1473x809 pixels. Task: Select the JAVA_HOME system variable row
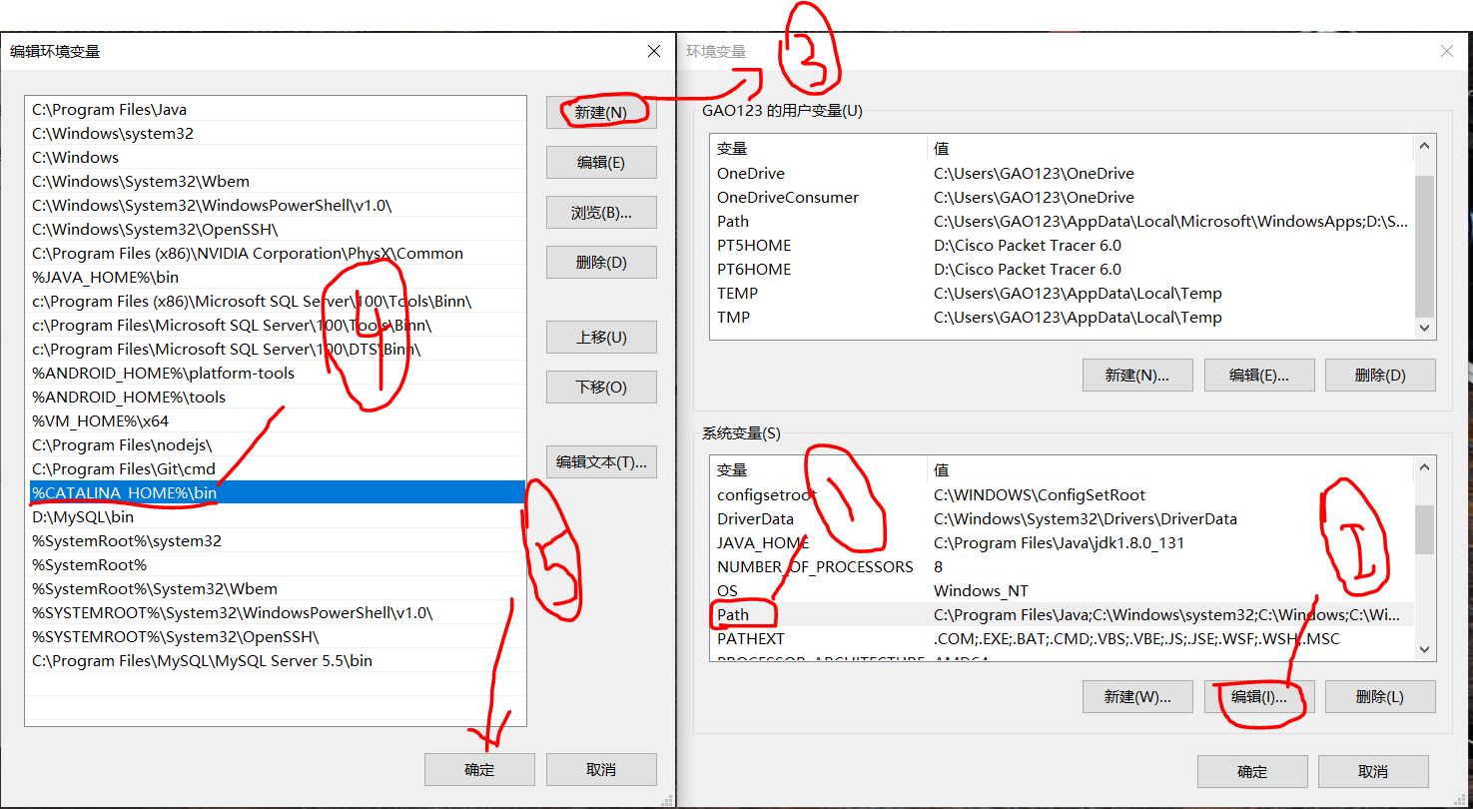[x=1063, y=542]
